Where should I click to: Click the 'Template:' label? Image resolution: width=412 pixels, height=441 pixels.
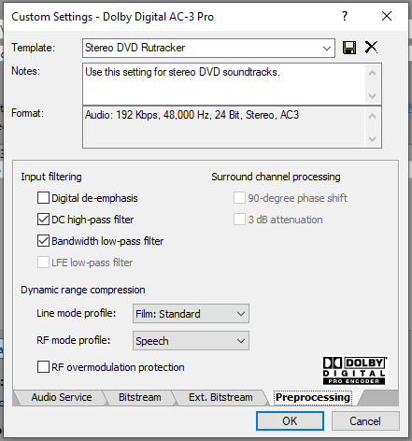[34, 48]
